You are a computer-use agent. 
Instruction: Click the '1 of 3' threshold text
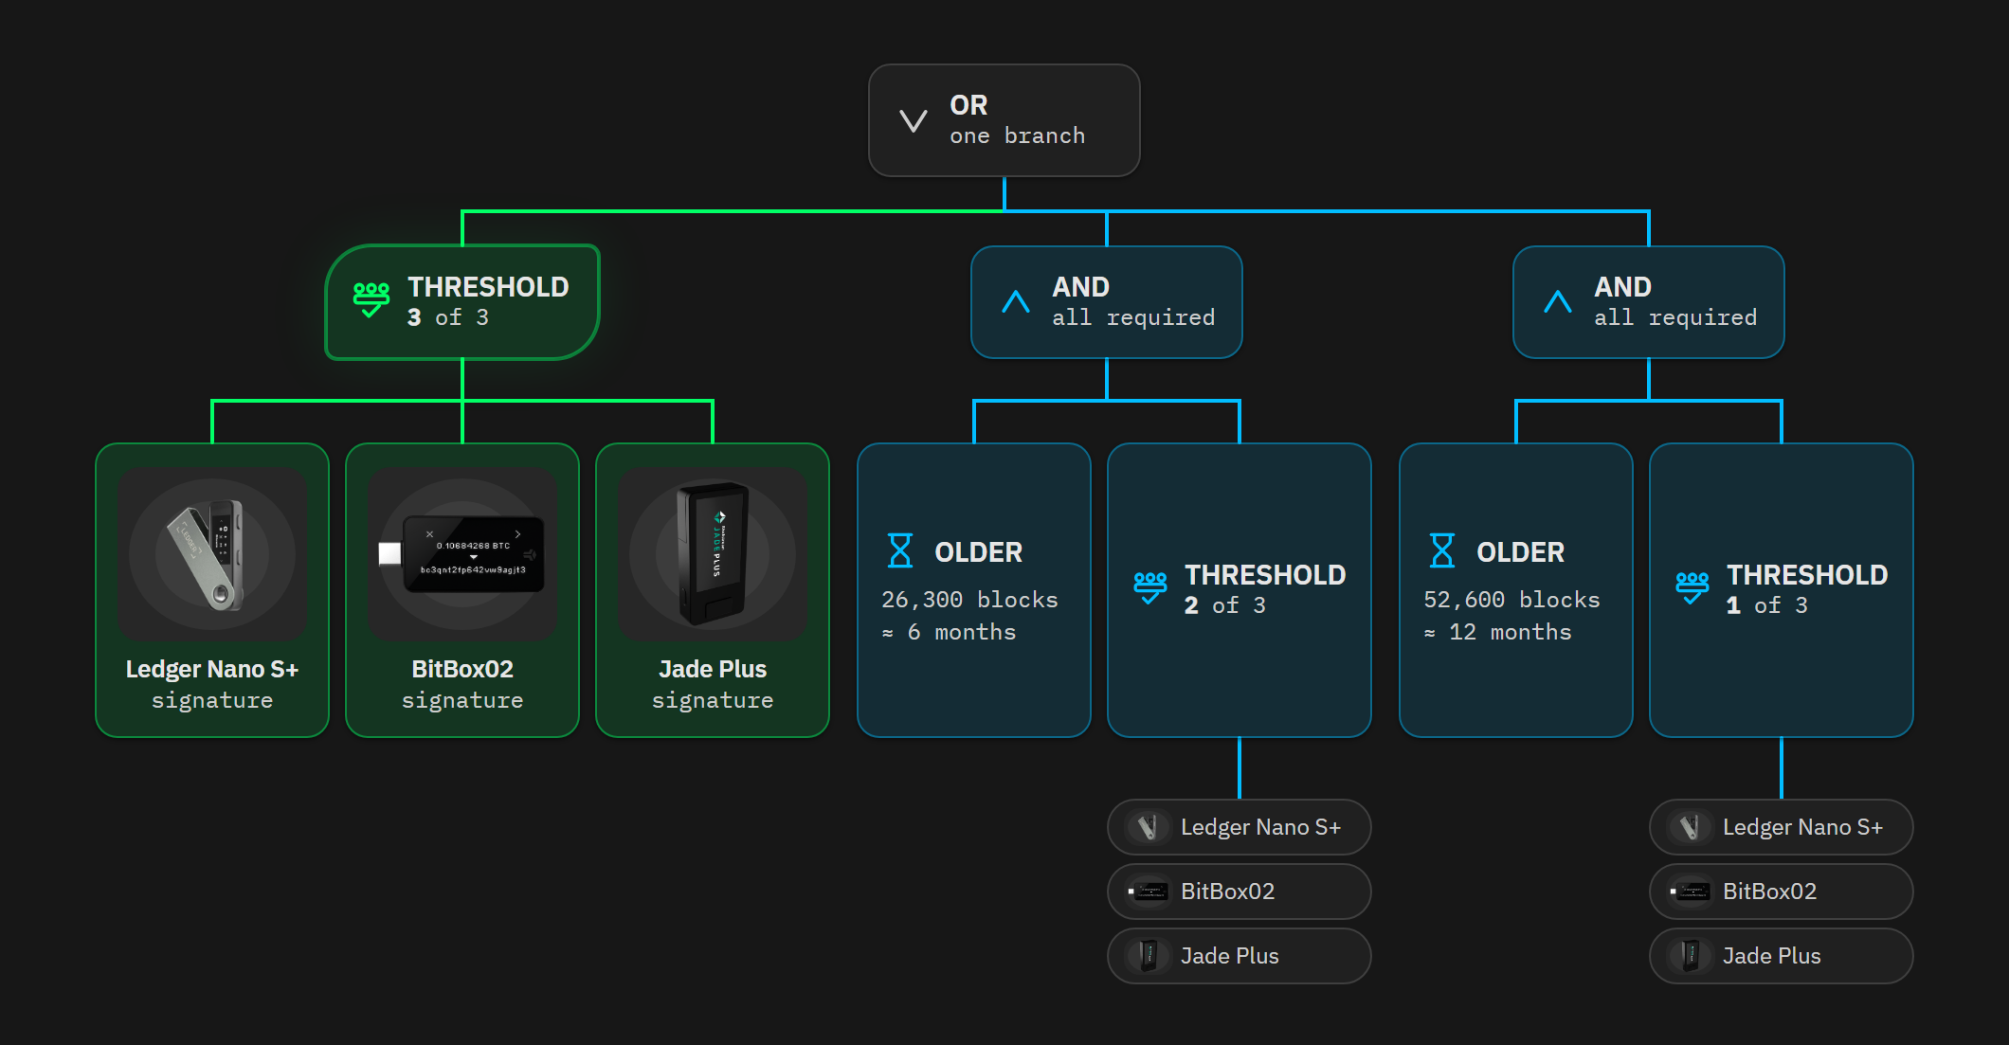point(1766,605)
